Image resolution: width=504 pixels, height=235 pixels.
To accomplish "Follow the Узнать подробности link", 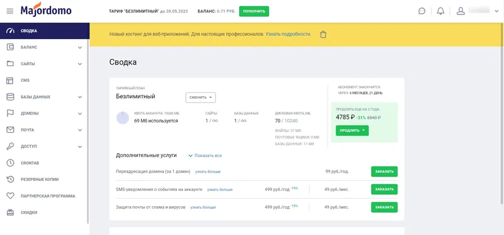I will click(289, 34).
